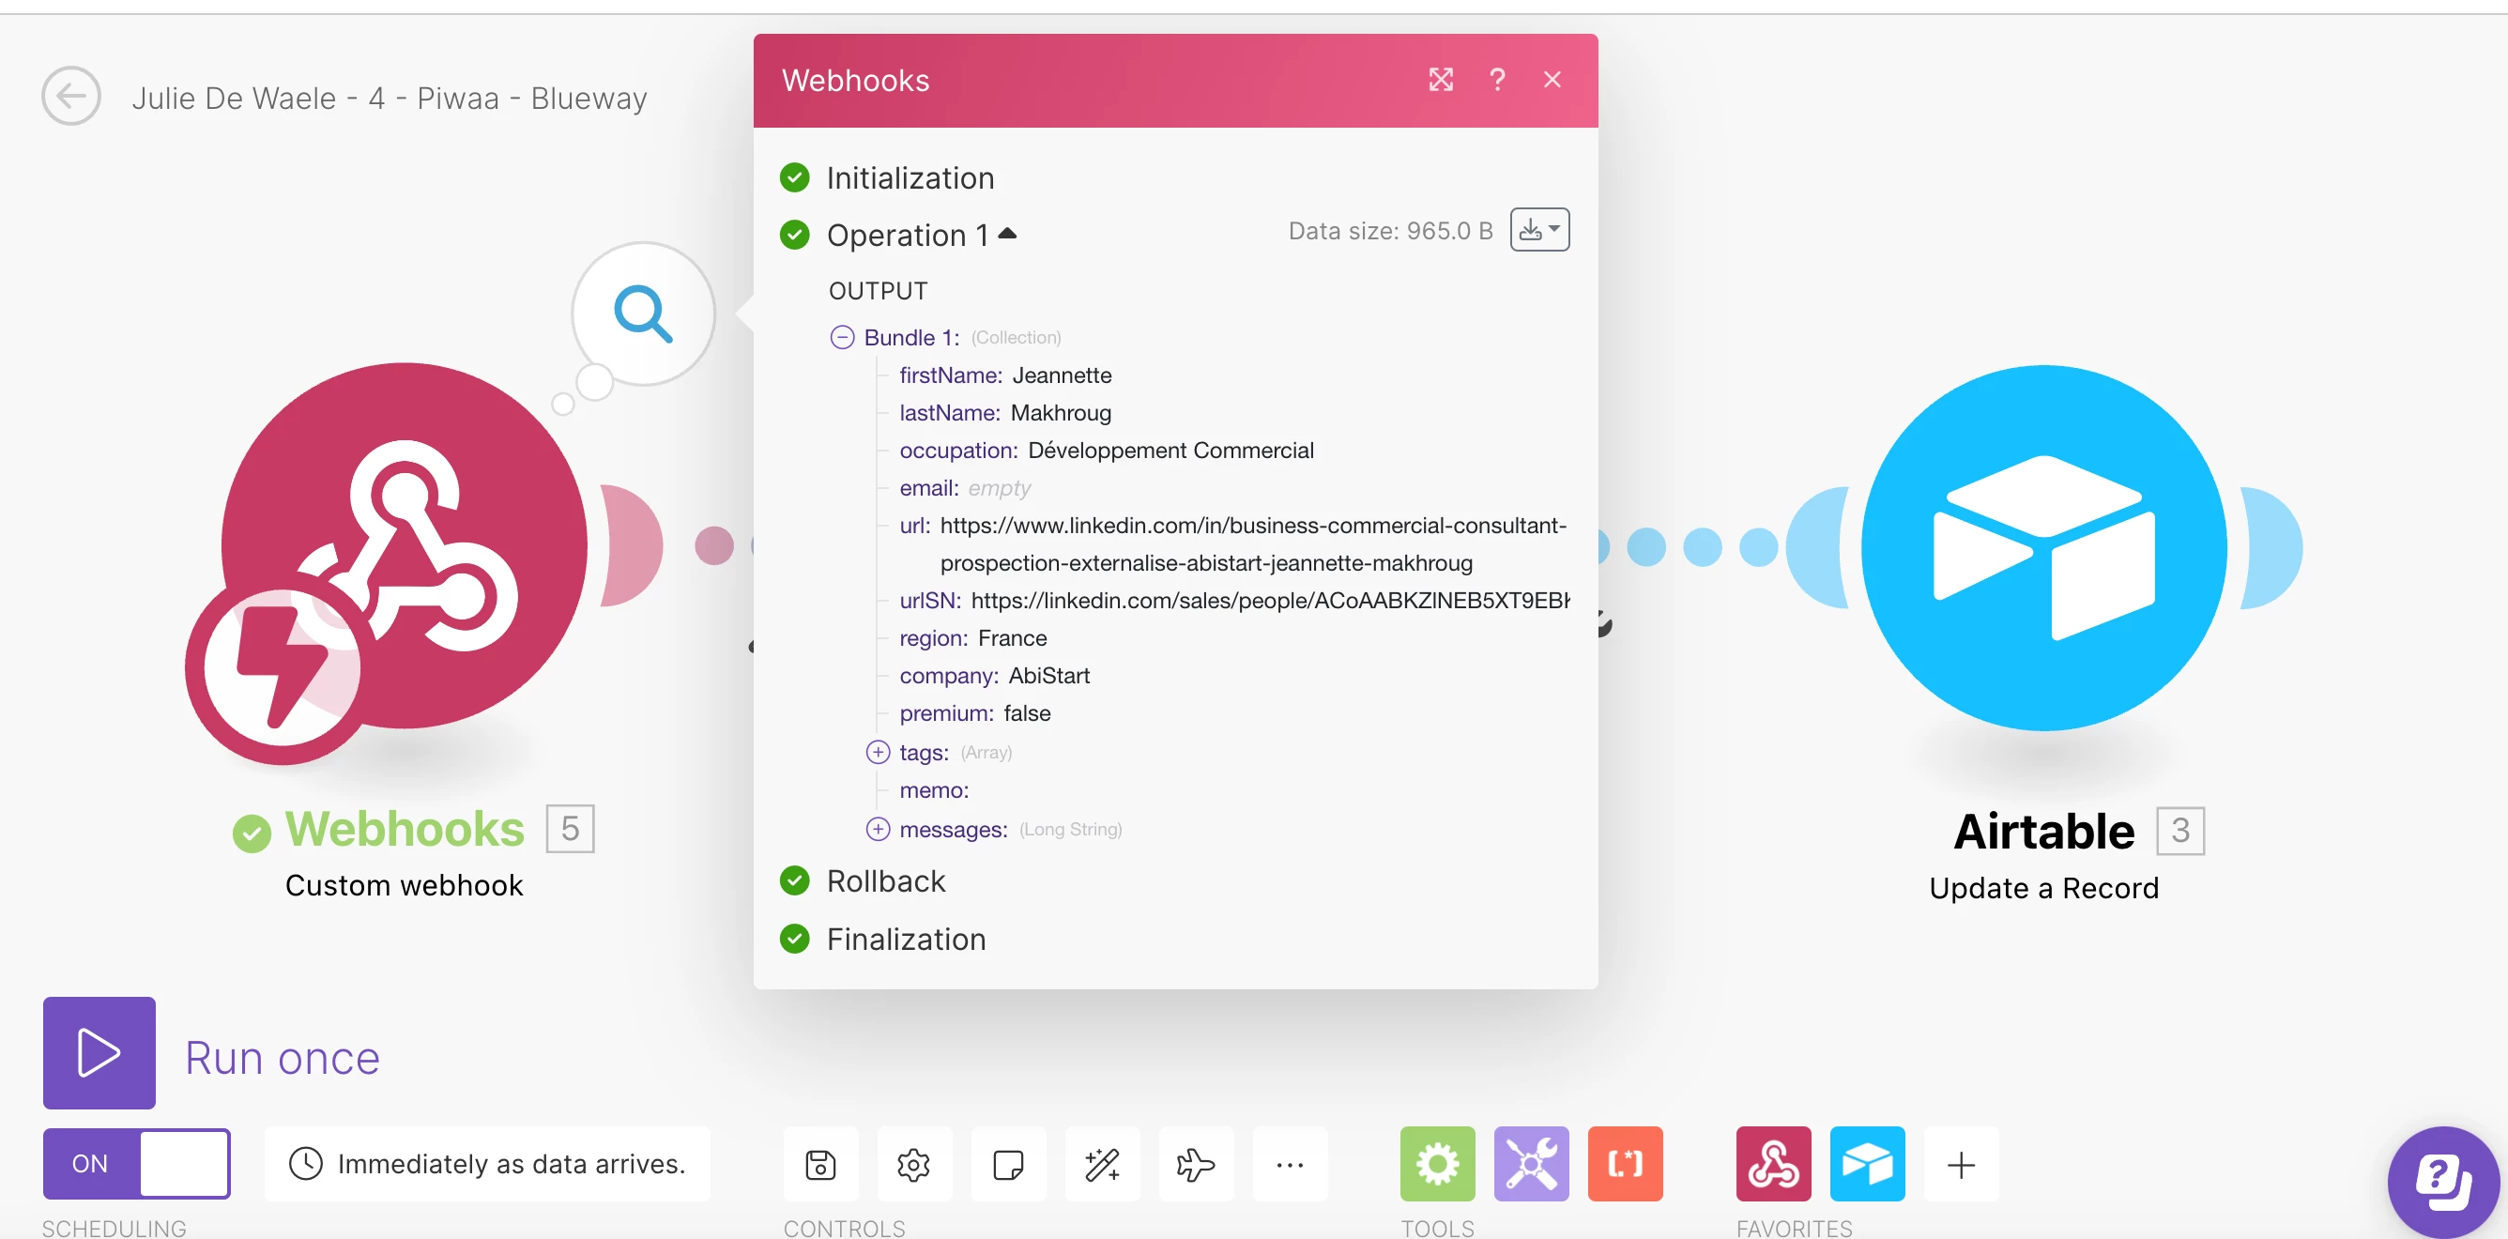This screenshot has width=2508, height=1239.
Task: Click the explain flow airplane icon
Action: pos(1196,1164)
